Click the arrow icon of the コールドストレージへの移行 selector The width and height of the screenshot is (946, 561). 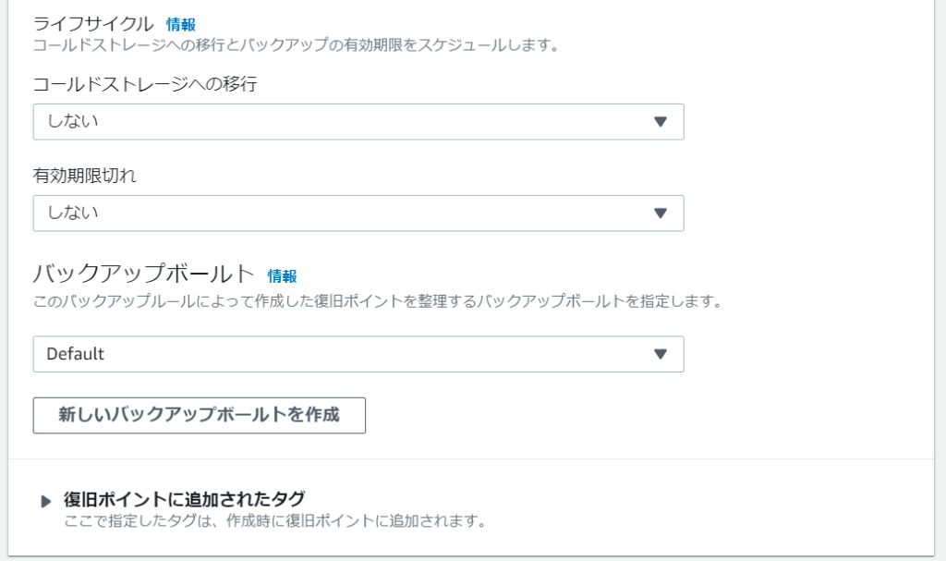pyautogui.click(x=660, y=122)
